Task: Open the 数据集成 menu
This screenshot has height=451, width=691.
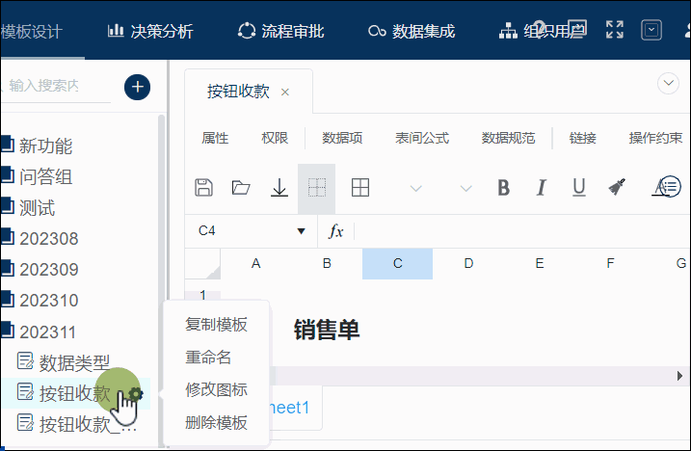Action: coord(412,31)
